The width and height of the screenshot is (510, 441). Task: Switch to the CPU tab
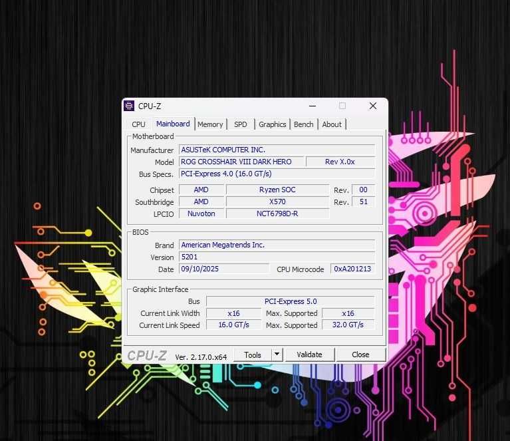tap(138, 124)
